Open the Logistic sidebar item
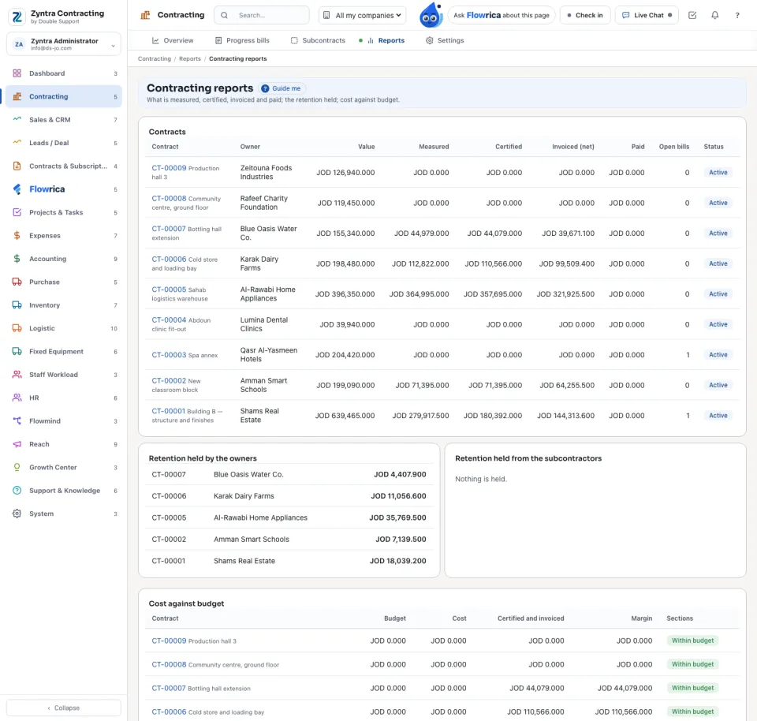Viewport: 757px width, 721px height. pos(64,328)
